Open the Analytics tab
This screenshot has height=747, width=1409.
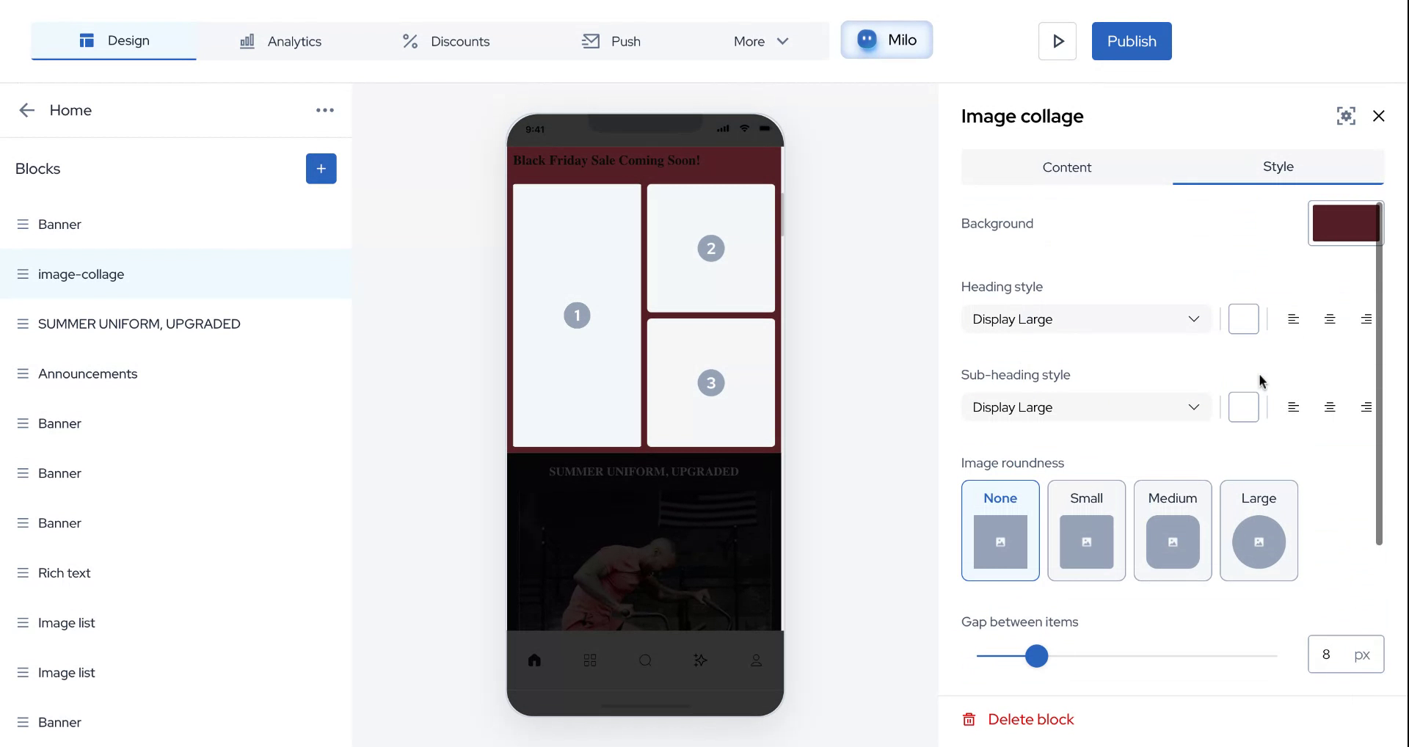280,41
